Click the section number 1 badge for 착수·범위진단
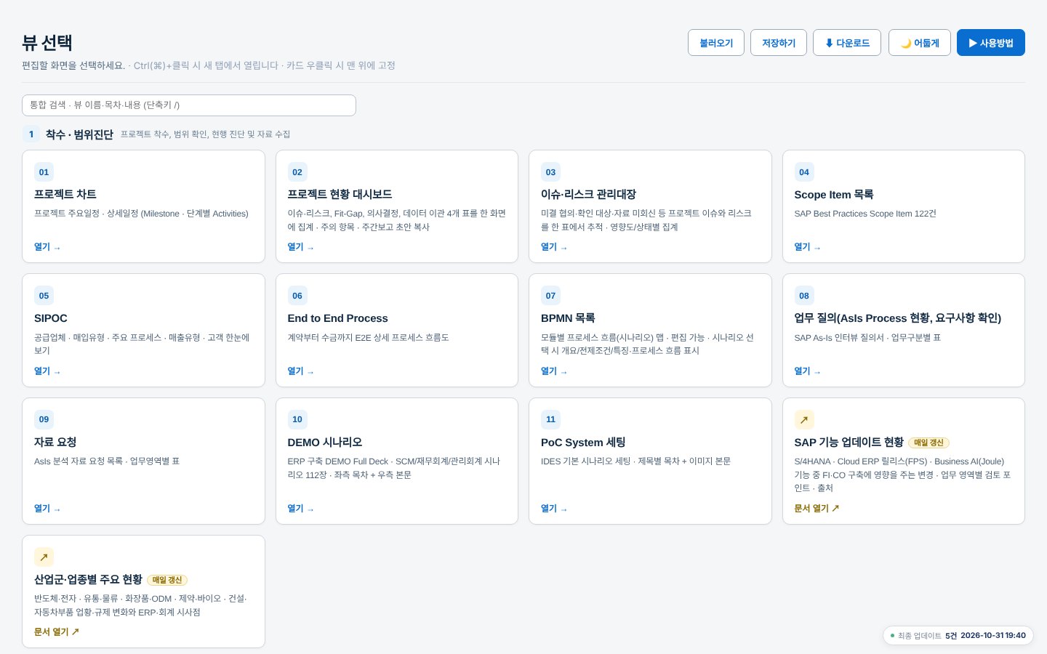Image resolution: width=1047 pixels, height=654 pixels. tap(31, 134)
